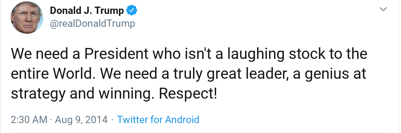Open the "Donald J. Trump" display name
This screenshot has height=133, width=401.
(87, 11)
